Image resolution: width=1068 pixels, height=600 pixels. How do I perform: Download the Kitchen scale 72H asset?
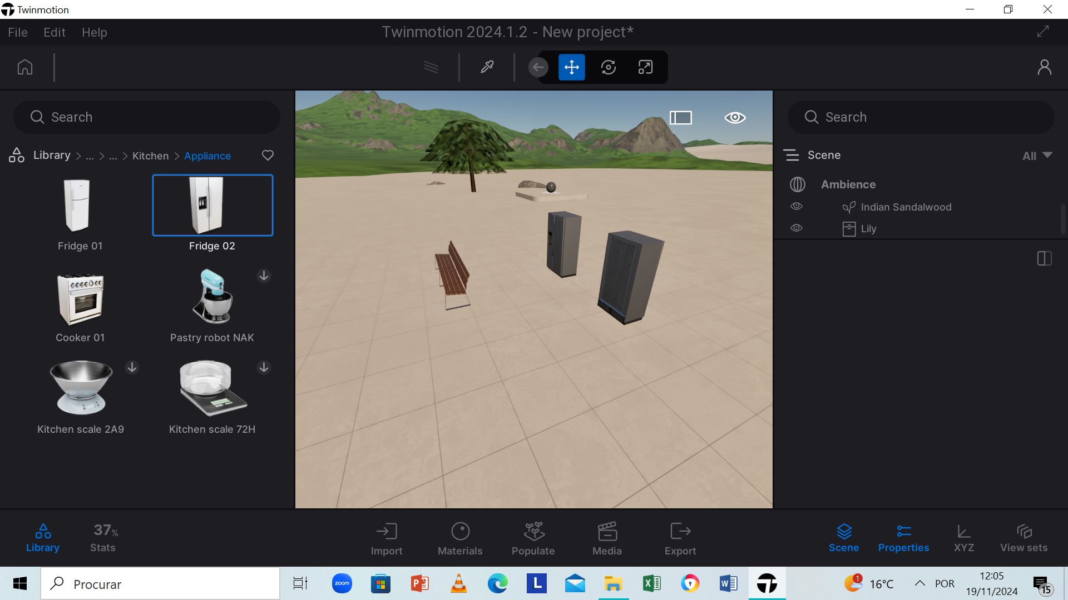(264, 367)
